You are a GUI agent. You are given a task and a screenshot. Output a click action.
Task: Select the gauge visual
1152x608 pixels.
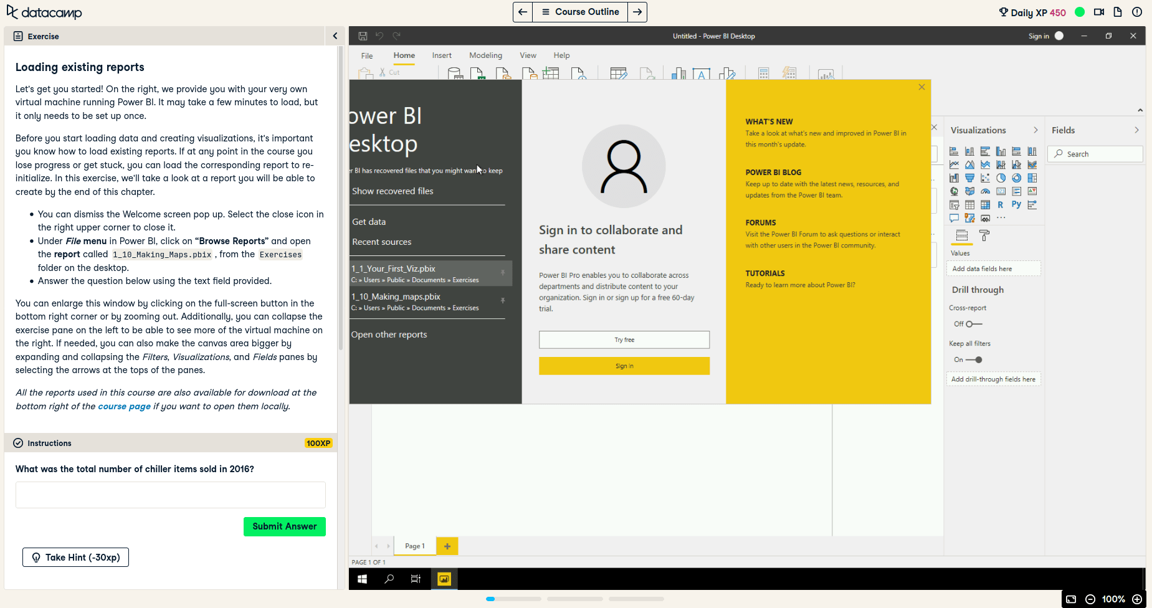click(985, 191)
